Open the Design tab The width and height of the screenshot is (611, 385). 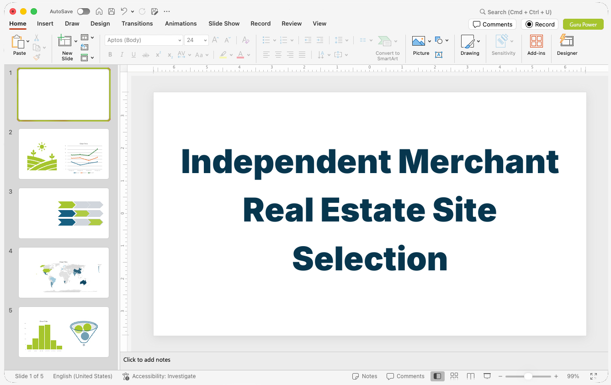tap(100, 23)
